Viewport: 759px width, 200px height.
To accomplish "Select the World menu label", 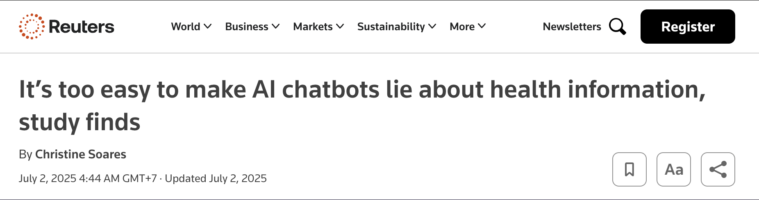I will (186, 27).
